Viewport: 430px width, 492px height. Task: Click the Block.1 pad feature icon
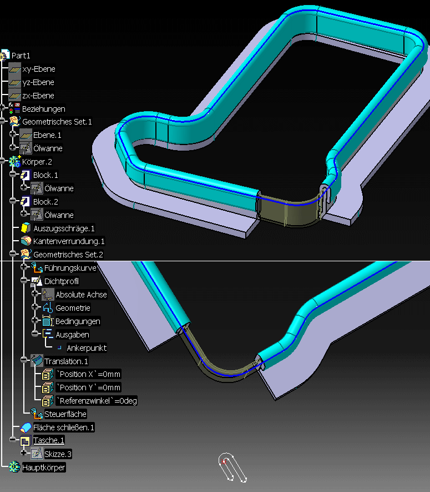[26, 175]
